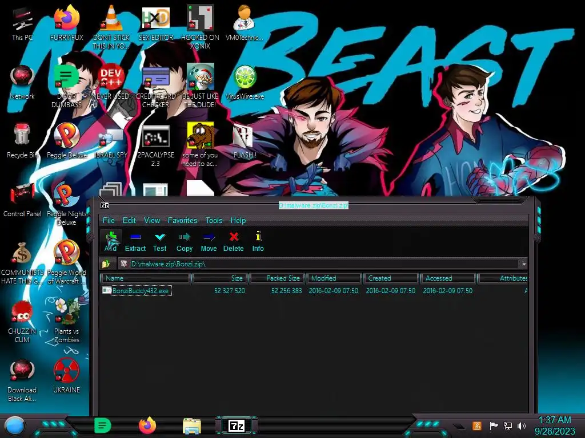Open the Favorites menu
The image size is (585, 438).
tap(182, 220)
